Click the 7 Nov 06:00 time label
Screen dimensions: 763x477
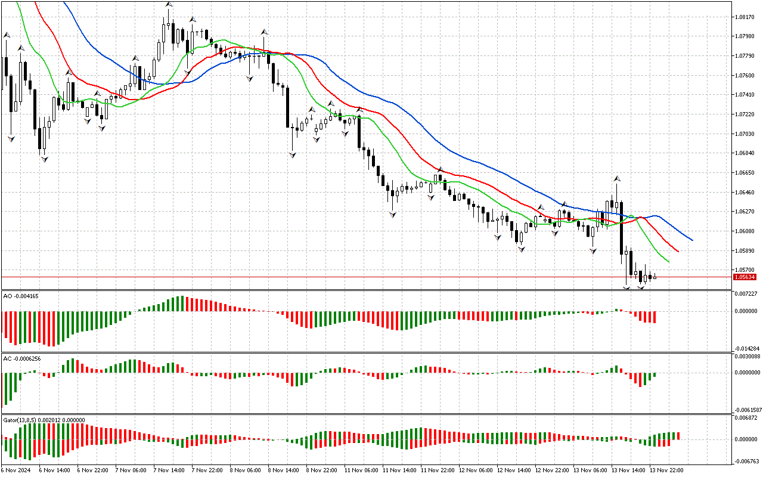(x=131, y=470)
